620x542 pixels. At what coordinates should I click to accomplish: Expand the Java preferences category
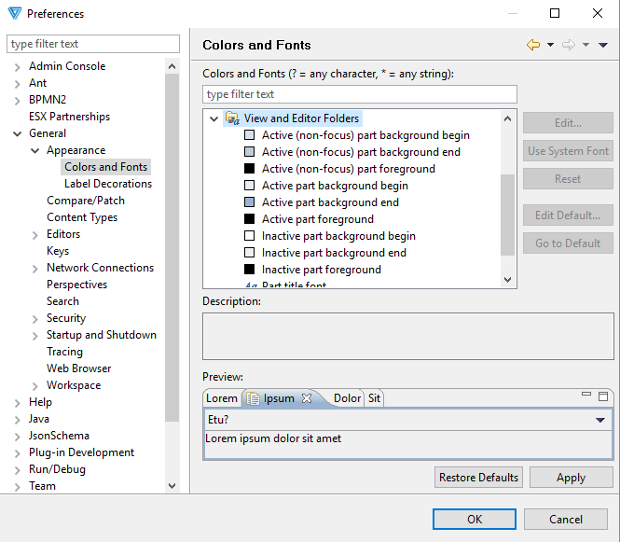pos(17,419)
